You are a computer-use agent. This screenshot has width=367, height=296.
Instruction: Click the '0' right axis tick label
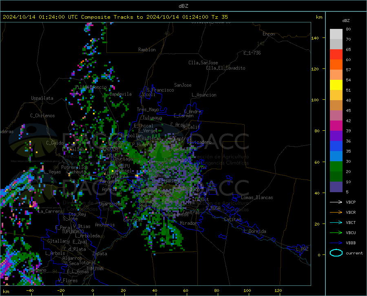tap(319, 255)
